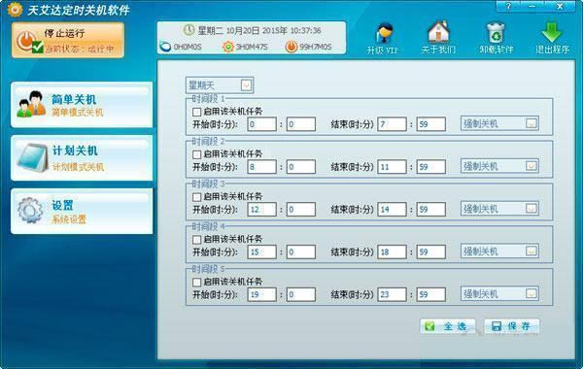Click the green clock icon beside the date
This screenshot has width=583, height=369.
[189, 30]
